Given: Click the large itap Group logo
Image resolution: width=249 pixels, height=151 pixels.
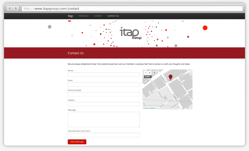Looking at the screenshot, I should [x=131, y=33].
